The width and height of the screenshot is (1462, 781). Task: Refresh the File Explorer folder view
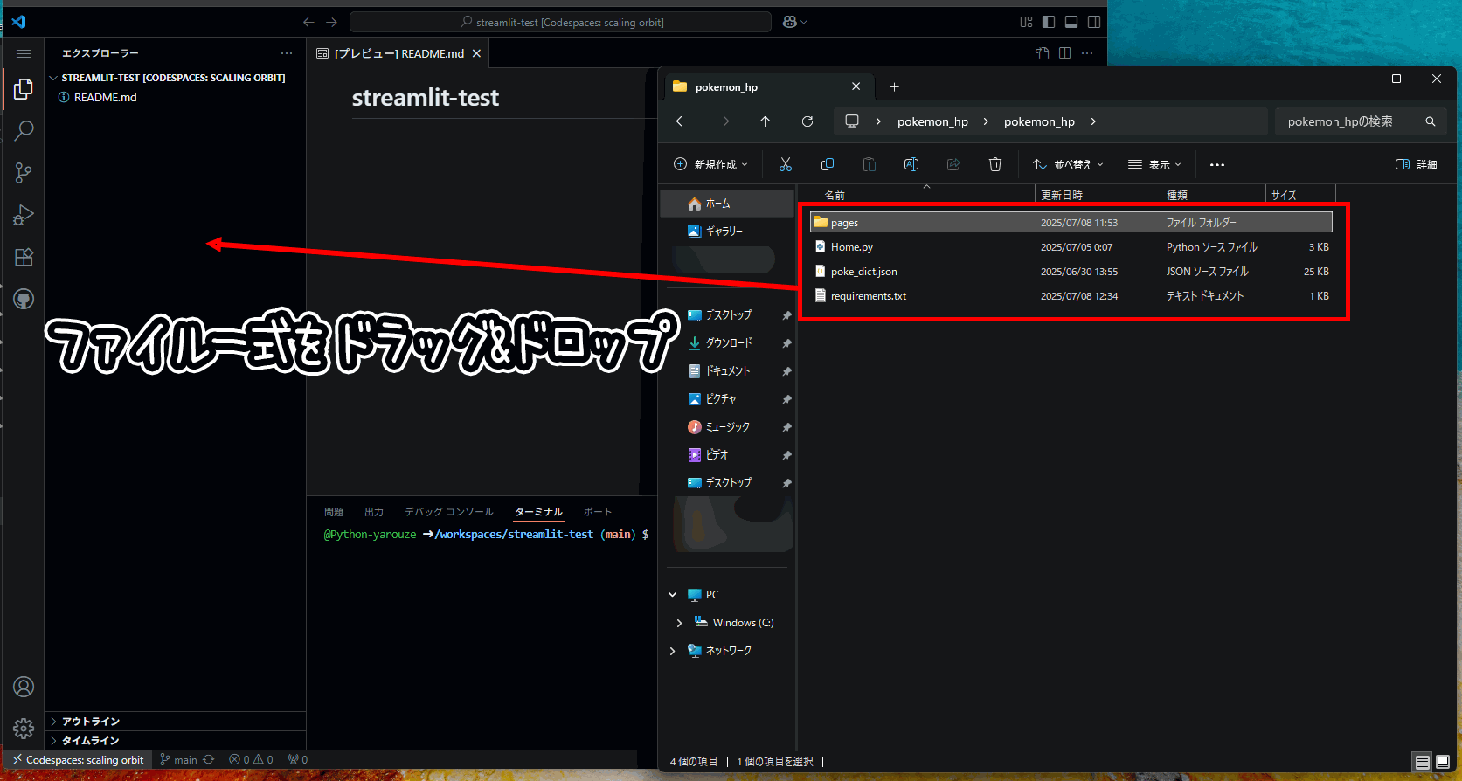coord(807,121)
